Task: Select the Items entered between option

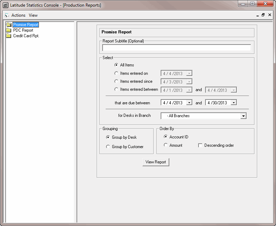Action: 116,89
